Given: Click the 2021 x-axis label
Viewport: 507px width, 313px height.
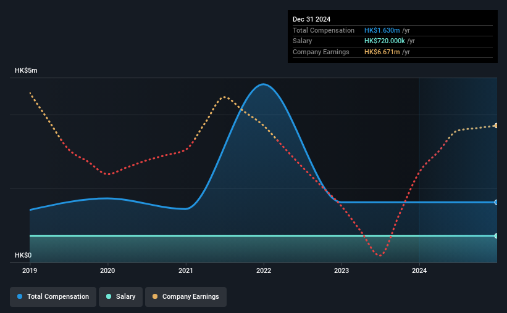Looking at the screenshot, I should (186, 270).
